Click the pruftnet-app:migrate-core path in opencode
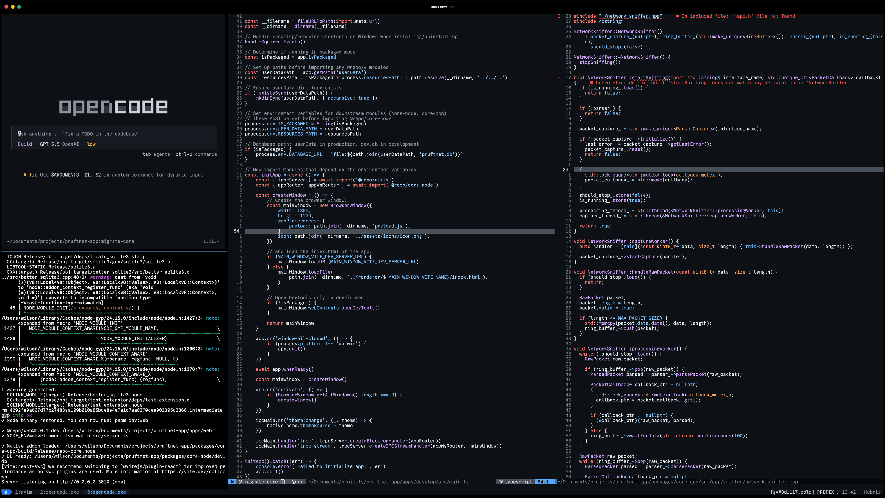885x498 pixels. click(x=71, y=241)
